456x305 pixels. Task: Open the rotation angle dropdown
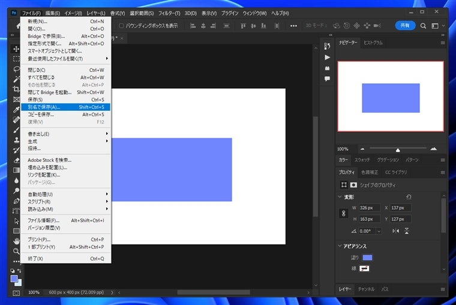point(379,231)
